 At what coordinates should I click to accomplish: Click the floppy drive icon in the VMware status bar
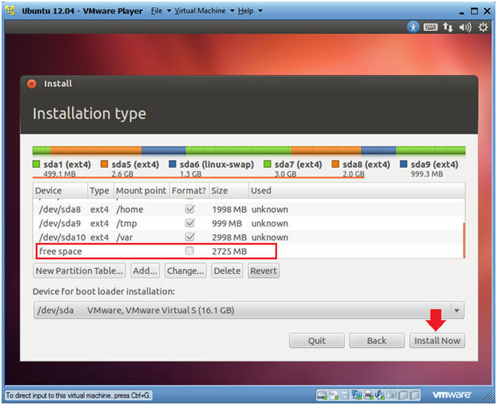coord(344,396)
